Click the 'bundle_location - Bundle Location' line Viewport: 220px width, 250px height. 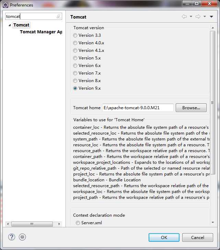107,180
